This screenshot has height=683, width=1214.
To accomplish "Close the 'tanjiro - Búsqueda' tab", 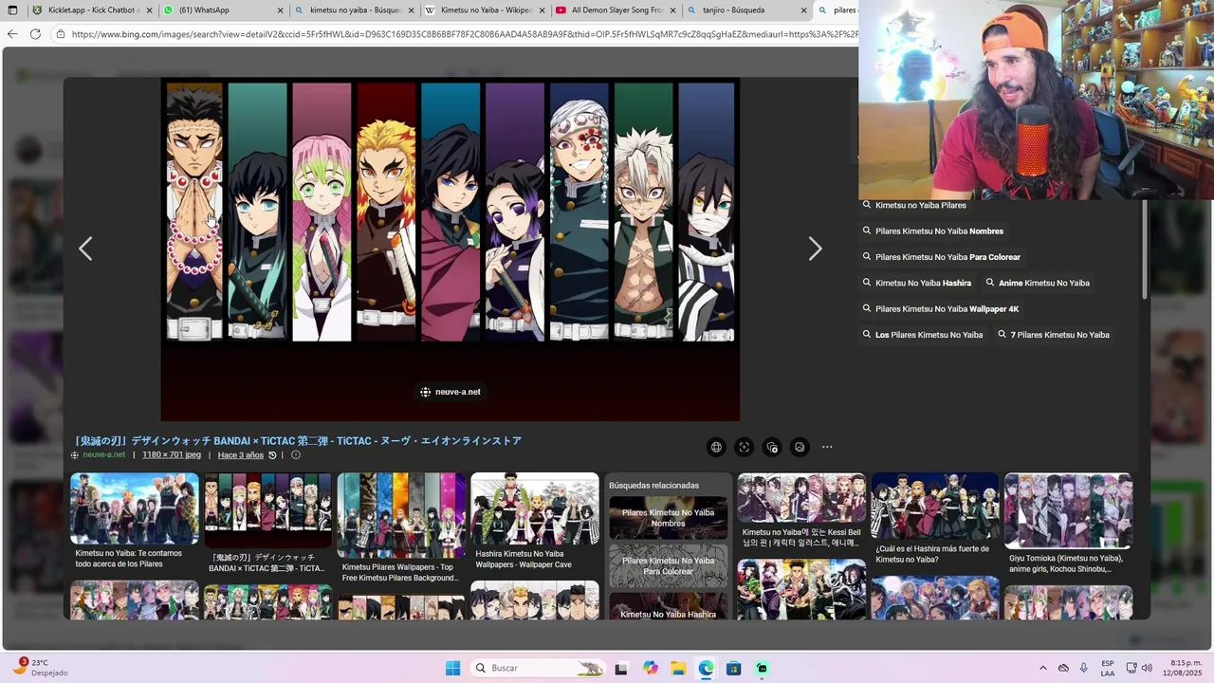I will point(804,10).
